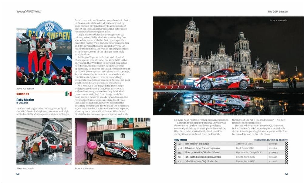This screenshot has width=304, height=184.
Task: Select the caption on the night cathedral photo
Action: point(279,20)
